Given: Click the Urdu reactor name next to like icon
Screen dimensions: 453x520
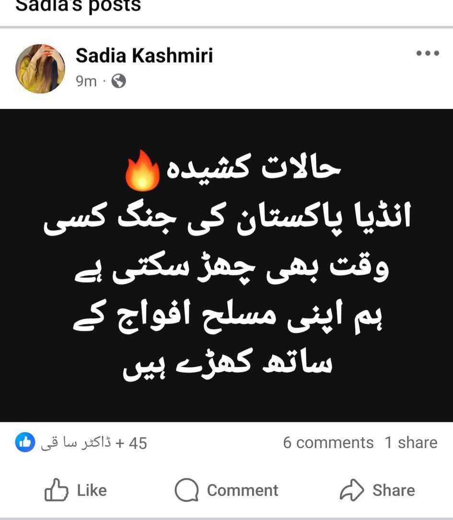Looking at the screenshot, I should (x=76, y=443).
